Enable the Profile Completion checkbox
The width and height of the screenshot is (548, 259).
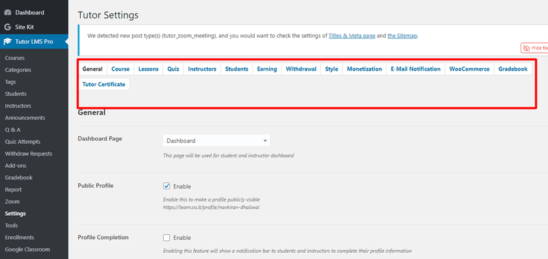point(166,238)
